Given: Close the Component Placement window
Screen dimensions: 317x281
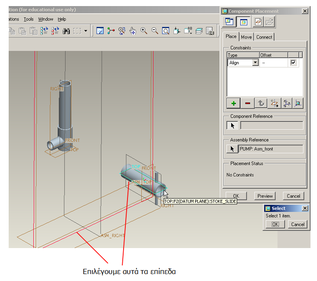Looking at the screenshot, I should (305, 11).
